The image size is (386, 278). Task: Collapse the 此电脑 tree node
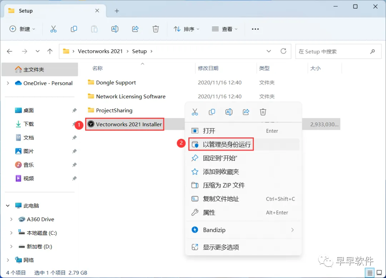click(8, 206)
